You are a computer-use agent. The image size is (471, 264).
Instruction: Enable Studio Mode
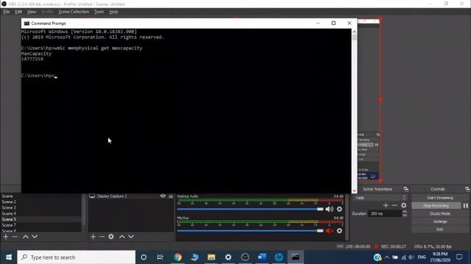(440, 213)
